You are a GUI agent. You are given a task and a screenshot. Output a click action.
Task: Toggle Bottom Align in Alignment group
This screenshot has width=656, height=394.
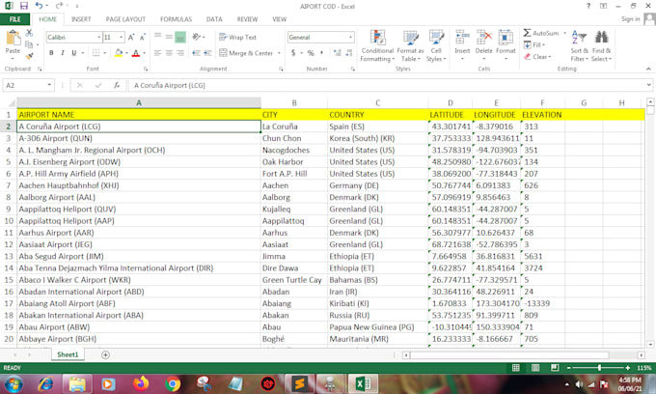[180, 37]
